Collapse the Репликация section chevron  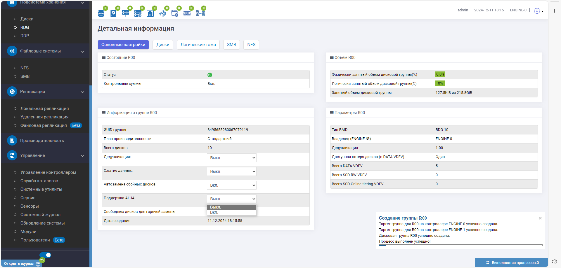coord(83,92)
